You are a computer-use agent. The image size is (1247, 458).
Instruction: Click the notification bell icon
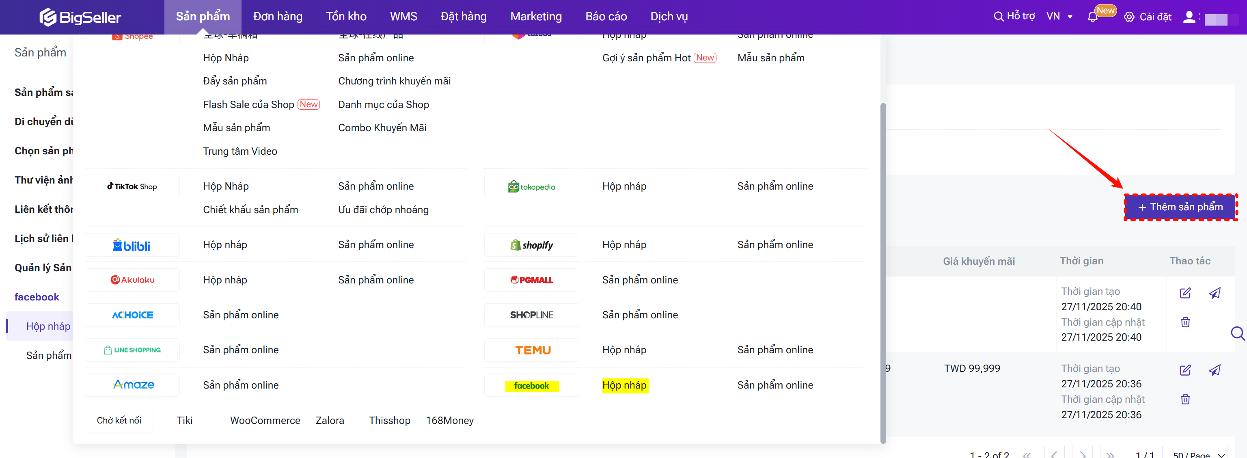tap(1092, 17)
